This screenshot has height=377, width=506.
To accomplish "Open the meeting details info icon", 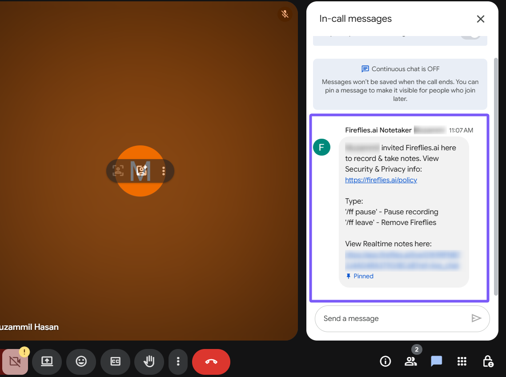I will pyautogui.click(x=386, y=361).
